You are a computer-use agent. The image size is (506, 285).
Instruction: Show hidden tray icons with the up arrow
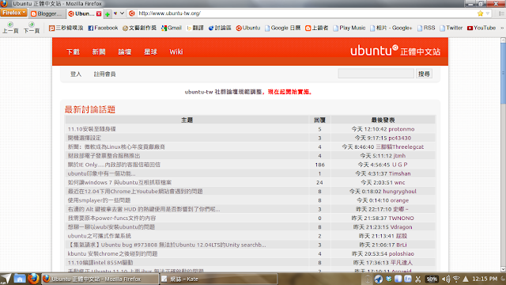pyautogui.click(x=466, y=279)
